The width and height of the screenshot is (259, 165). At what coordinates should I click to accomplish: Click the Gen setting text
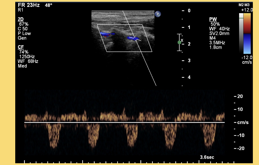[22, 38]
